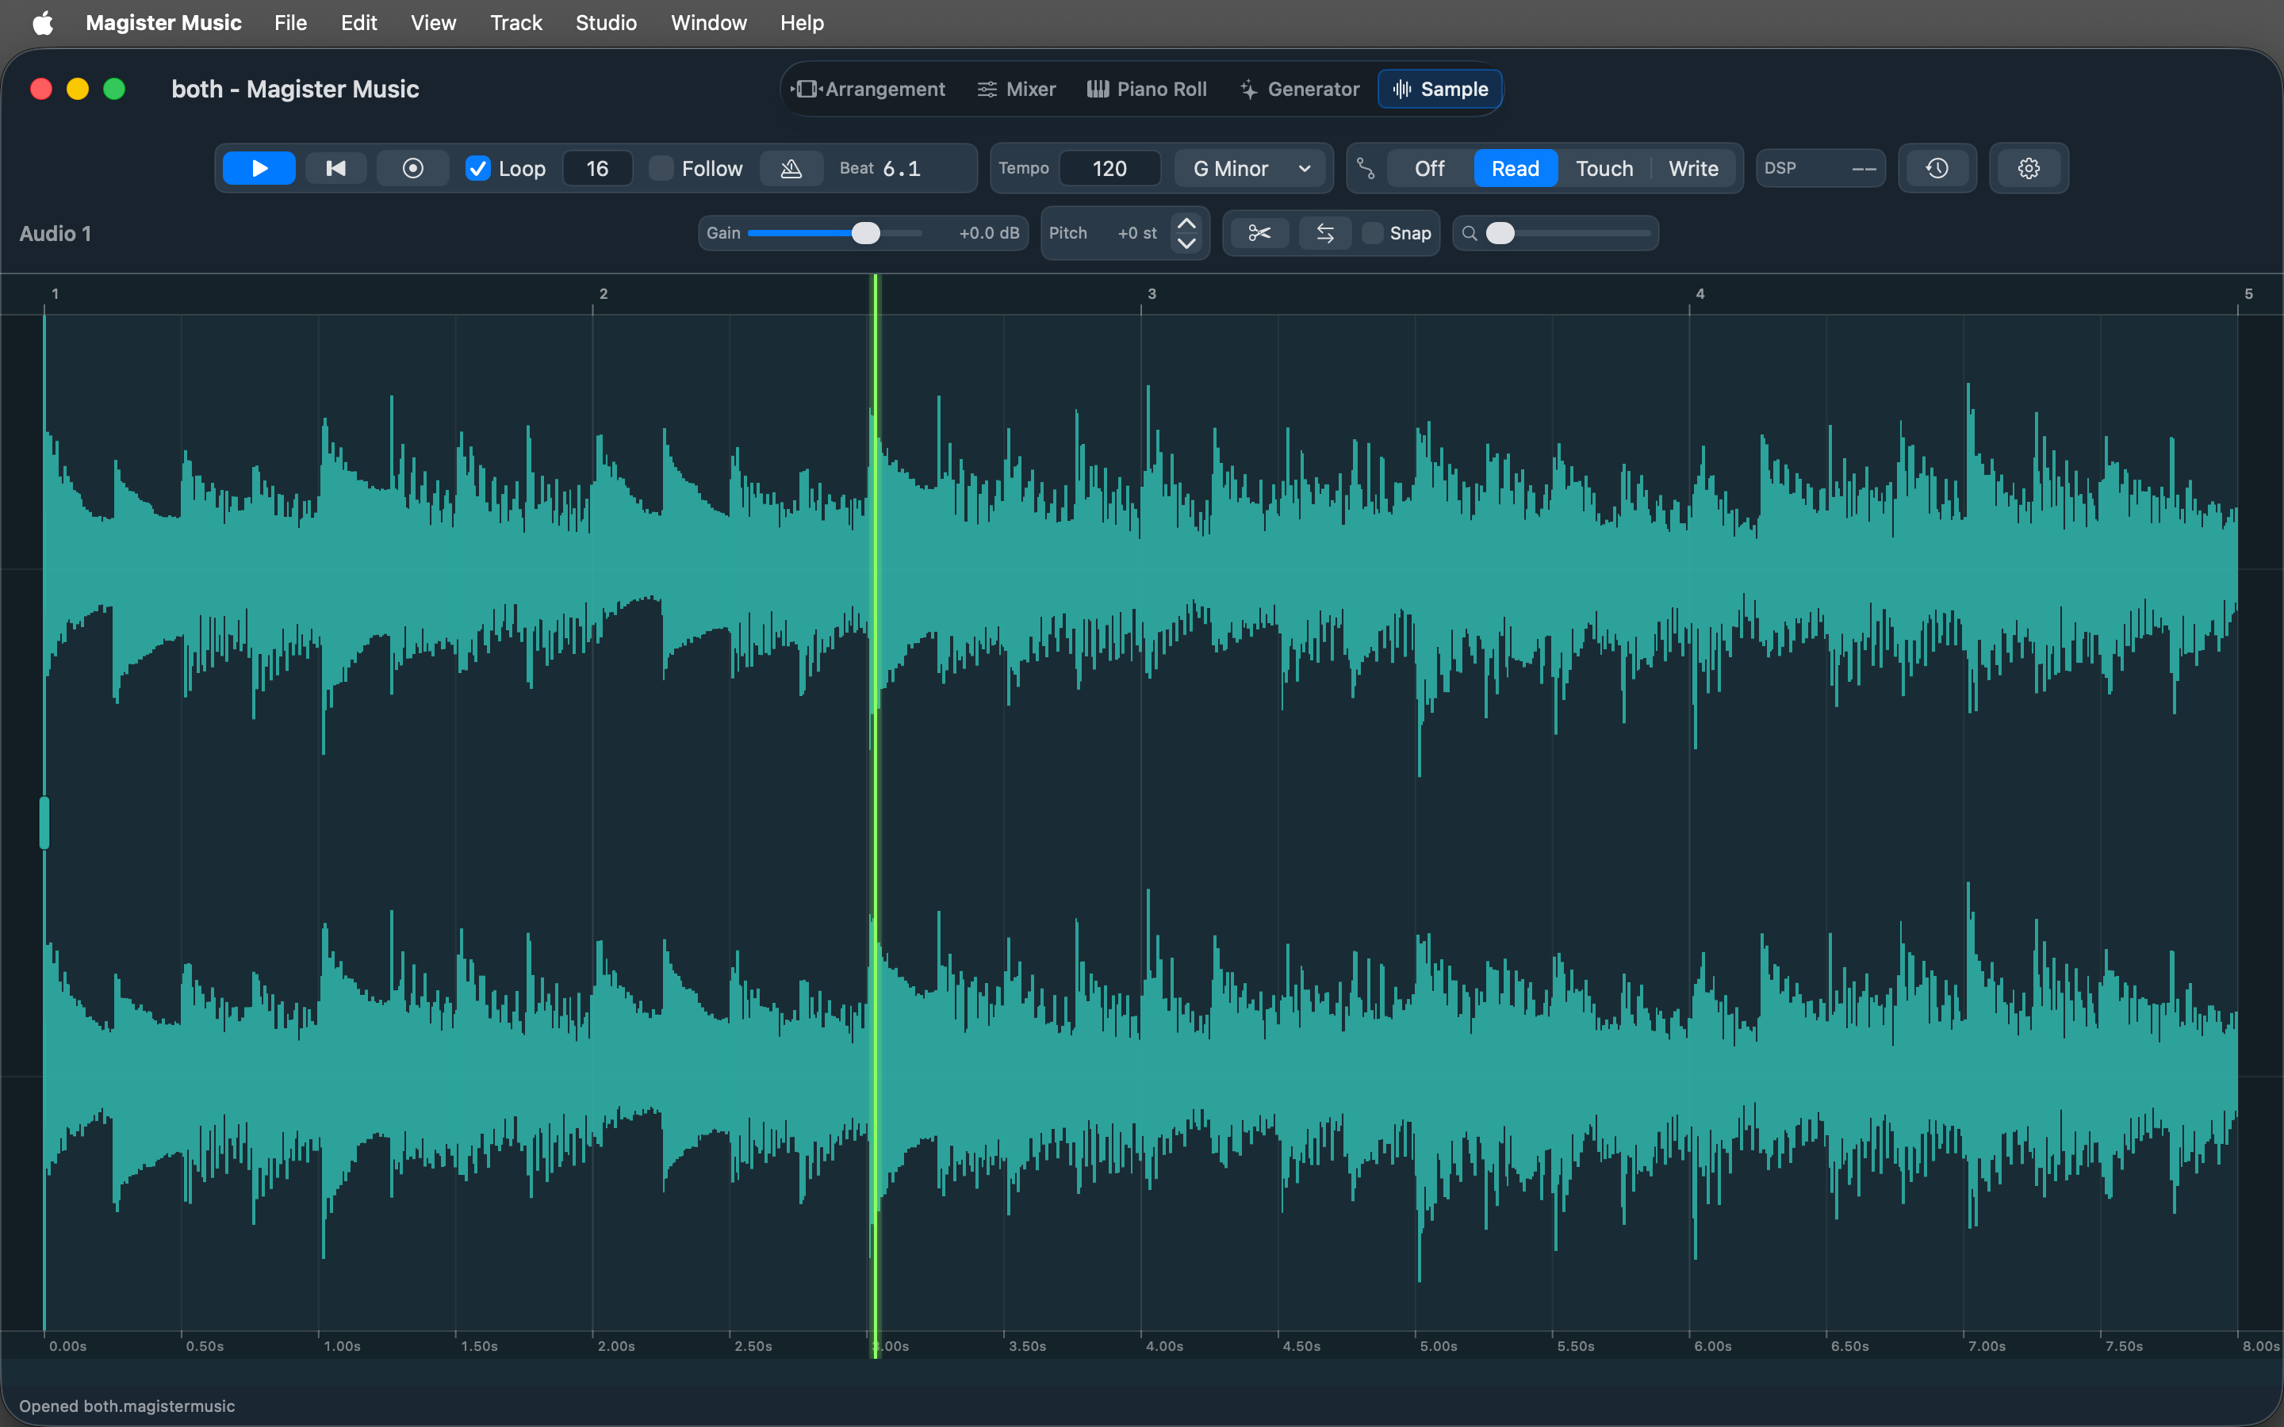This screenshot has width=2284, height=1427.
Task: Switch to the Arrangement tab
Action: click(868, 89)
